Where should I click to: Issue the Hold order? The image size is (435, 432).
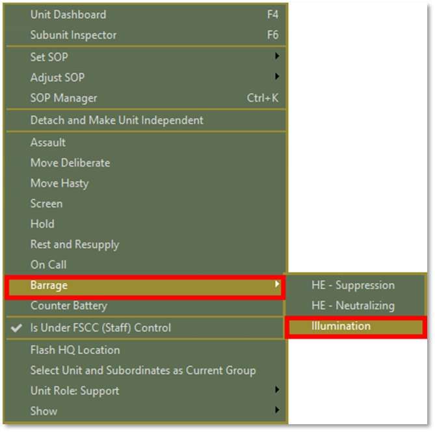[42, 224]
